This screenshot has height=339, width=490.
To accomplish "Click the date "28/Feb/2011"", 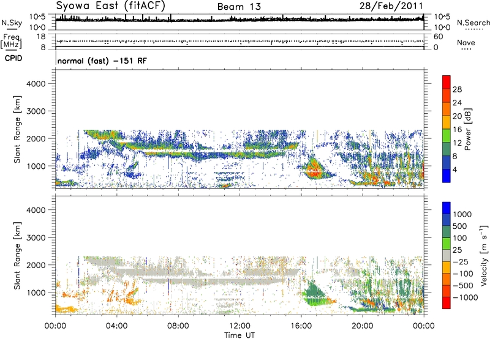I will [x=391, y=6].
